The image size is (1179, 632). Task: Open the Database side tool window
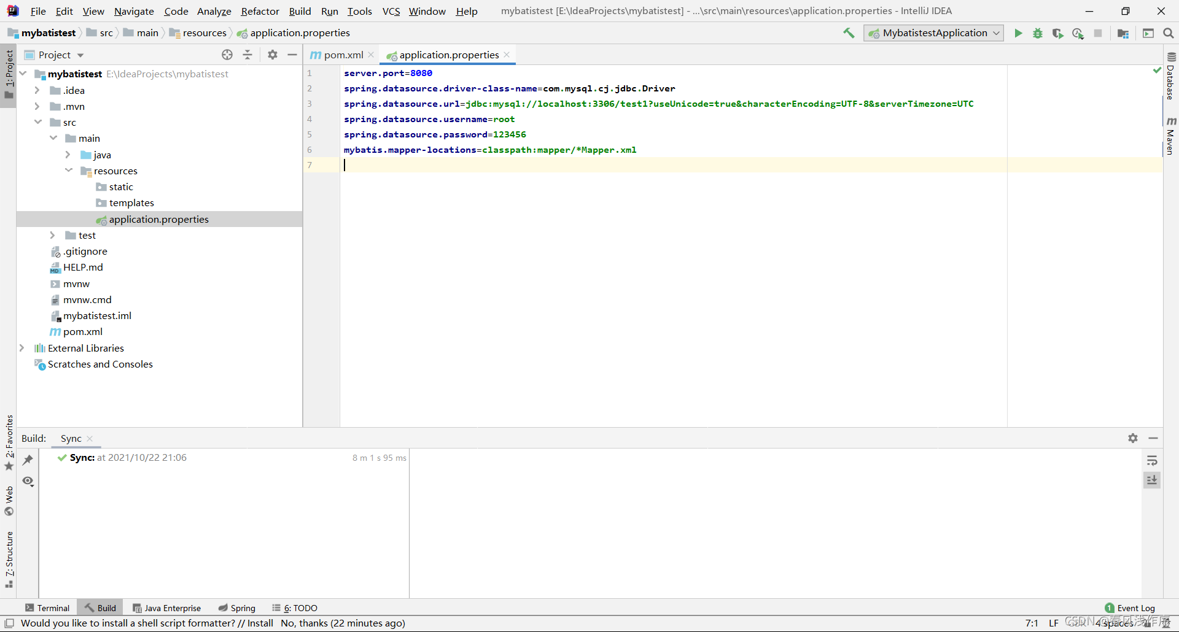(x=1171, y=76)
